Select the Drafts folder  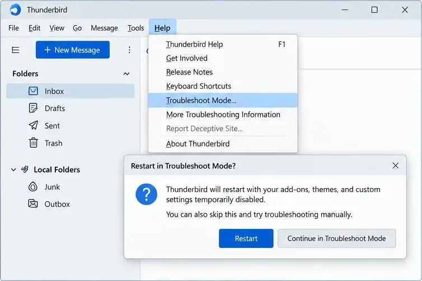[x=71, y=108]
